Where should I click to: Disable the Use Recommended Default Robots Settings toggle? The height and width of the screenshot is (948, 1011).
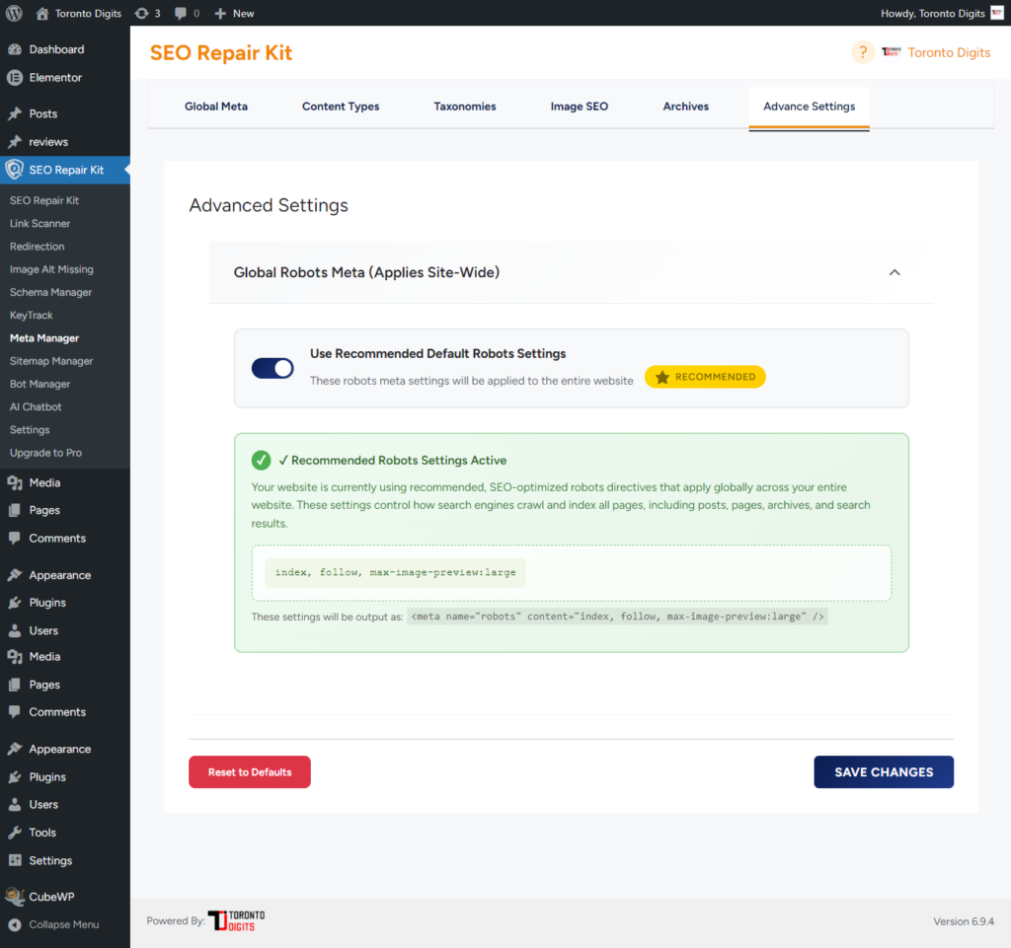(x=272, y=366)
